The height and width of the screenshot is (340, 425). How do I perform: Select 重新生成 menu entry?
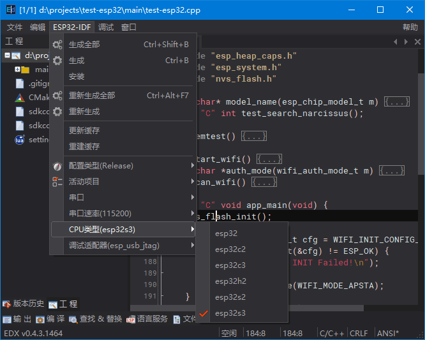pos(123,112)
